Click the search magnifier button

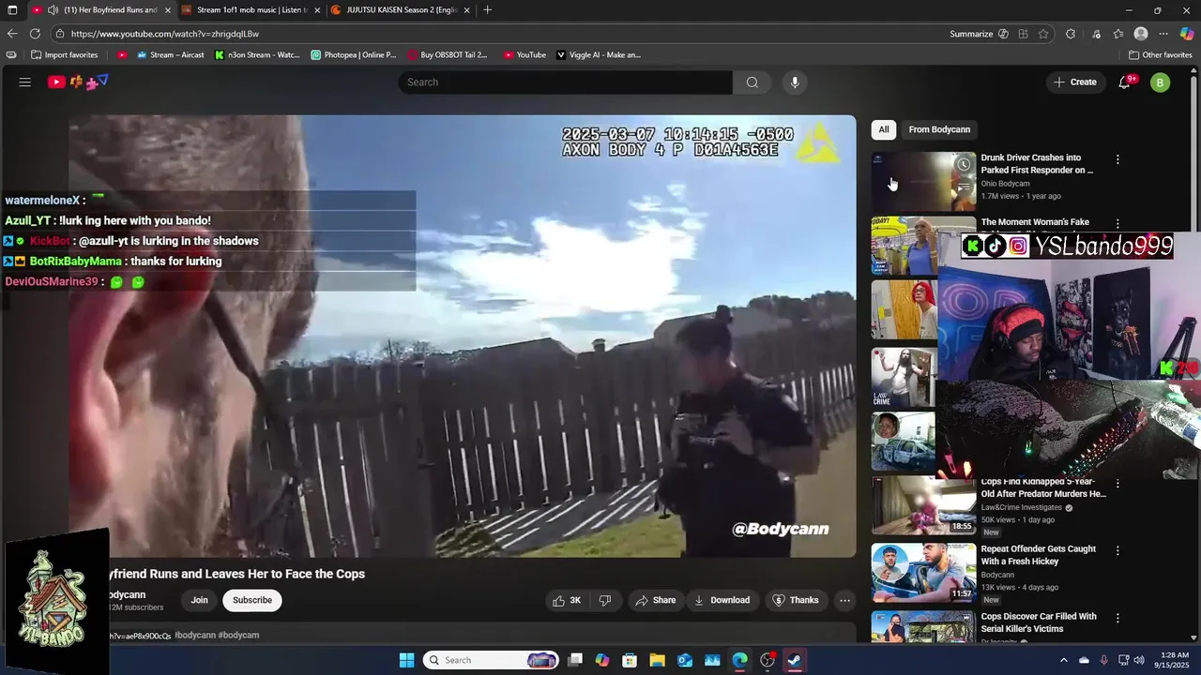click(x=753, y=82)
